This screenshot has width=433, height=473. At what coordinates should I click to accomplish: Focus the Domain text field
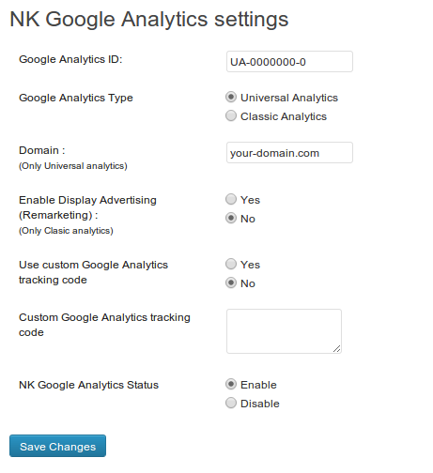click(x=289, y=153)
